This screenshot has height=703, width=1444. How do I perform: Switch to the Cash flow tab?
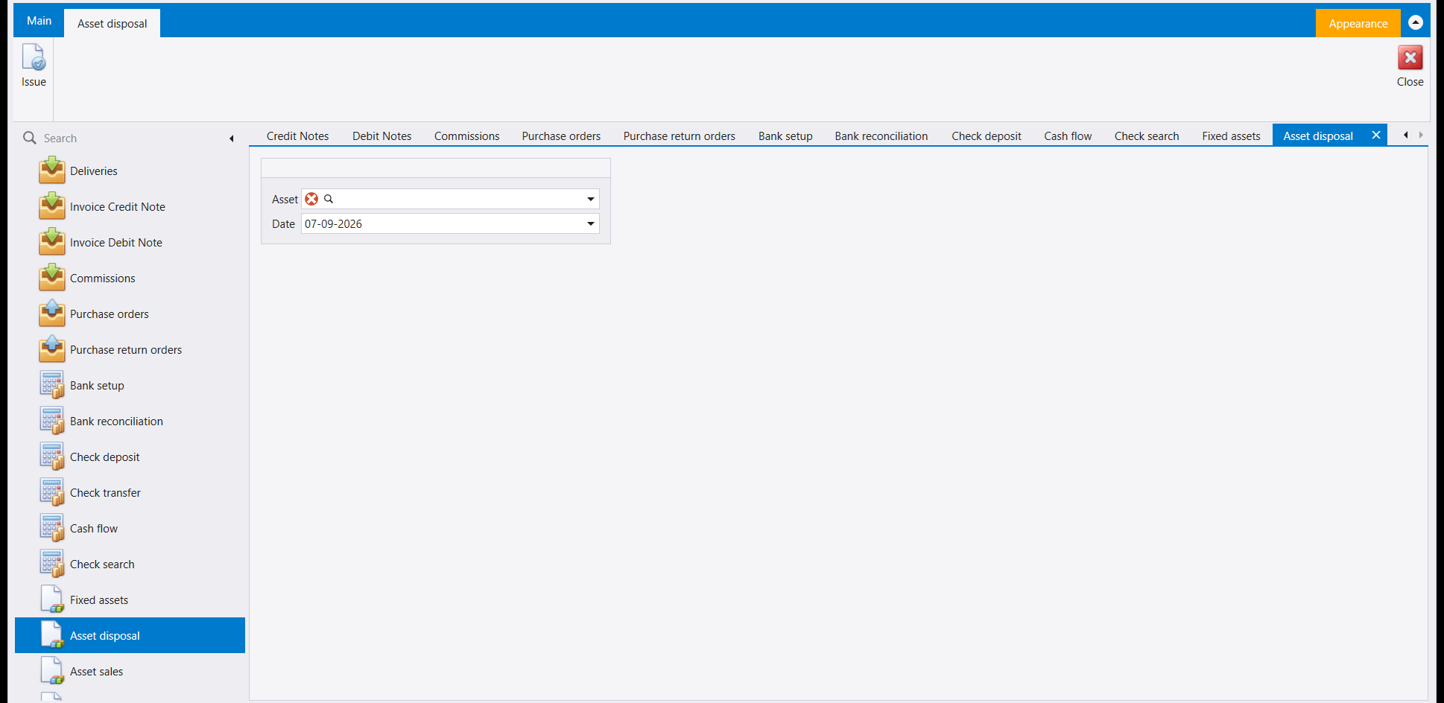1068,136
